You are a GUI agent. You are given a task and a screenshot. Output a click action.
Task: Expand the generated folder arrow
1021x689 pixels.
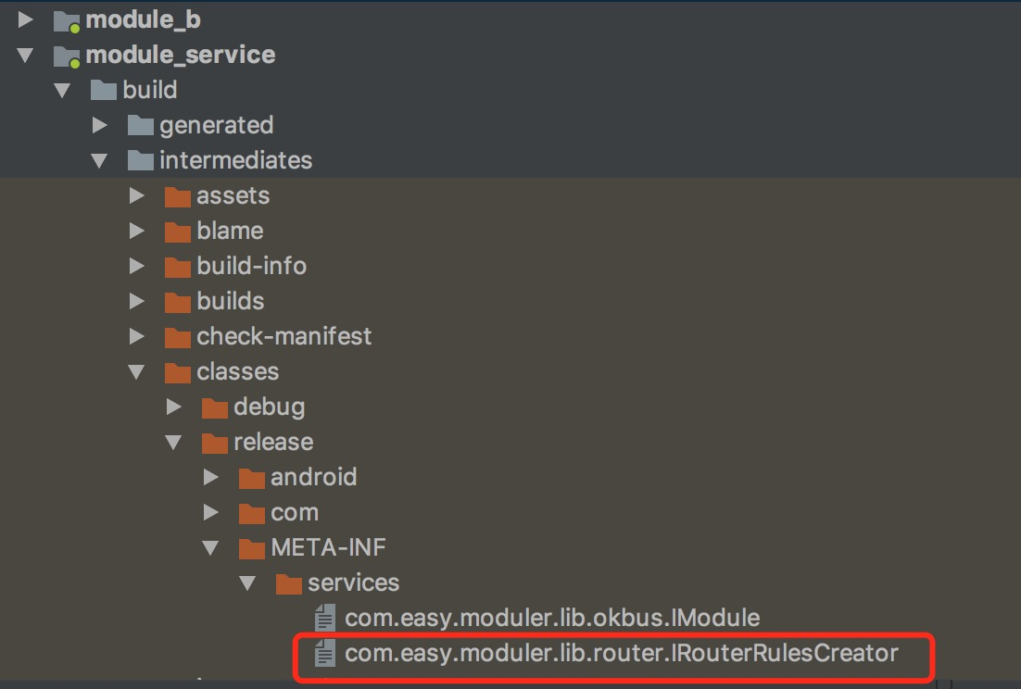[x=100, y=125]
